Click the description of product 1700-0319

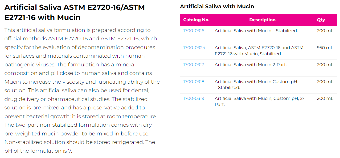259,101
